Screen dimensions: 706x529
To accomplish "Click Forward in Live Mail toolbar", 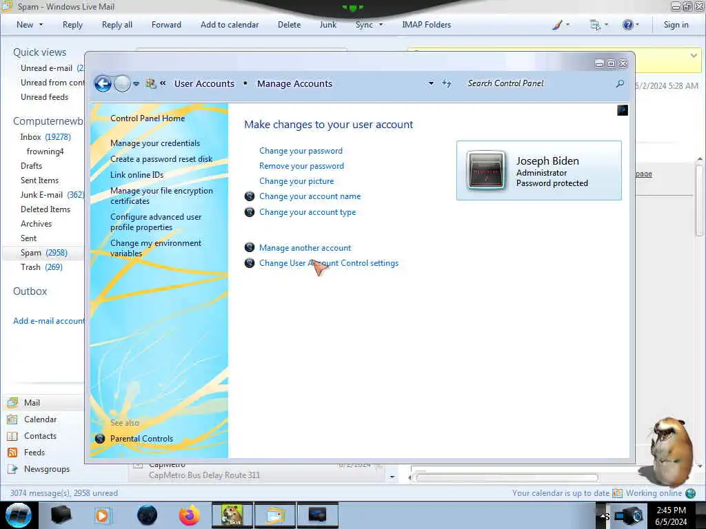I will (x=166, y=25).
